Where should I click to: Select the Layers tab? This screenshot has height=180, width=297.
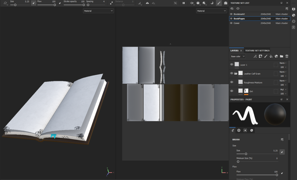[234, 50]
